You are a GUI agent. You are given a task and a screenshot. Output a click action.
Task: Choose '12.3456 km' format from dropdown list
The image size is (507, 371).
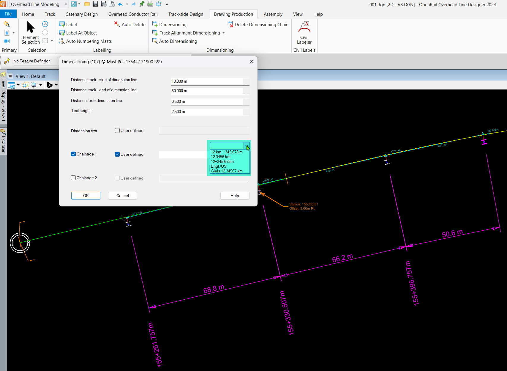tap(221, 157)
